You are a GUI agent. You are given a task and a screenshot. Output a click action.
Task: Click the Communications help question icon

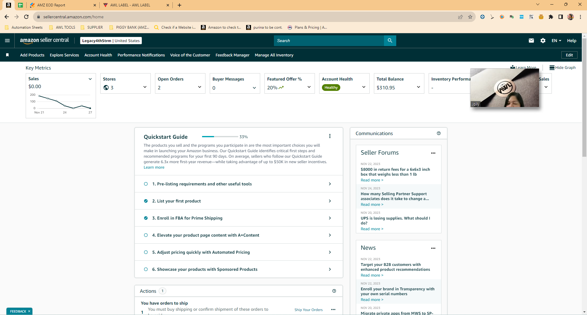pyautogui.click(x=439, y=133)
